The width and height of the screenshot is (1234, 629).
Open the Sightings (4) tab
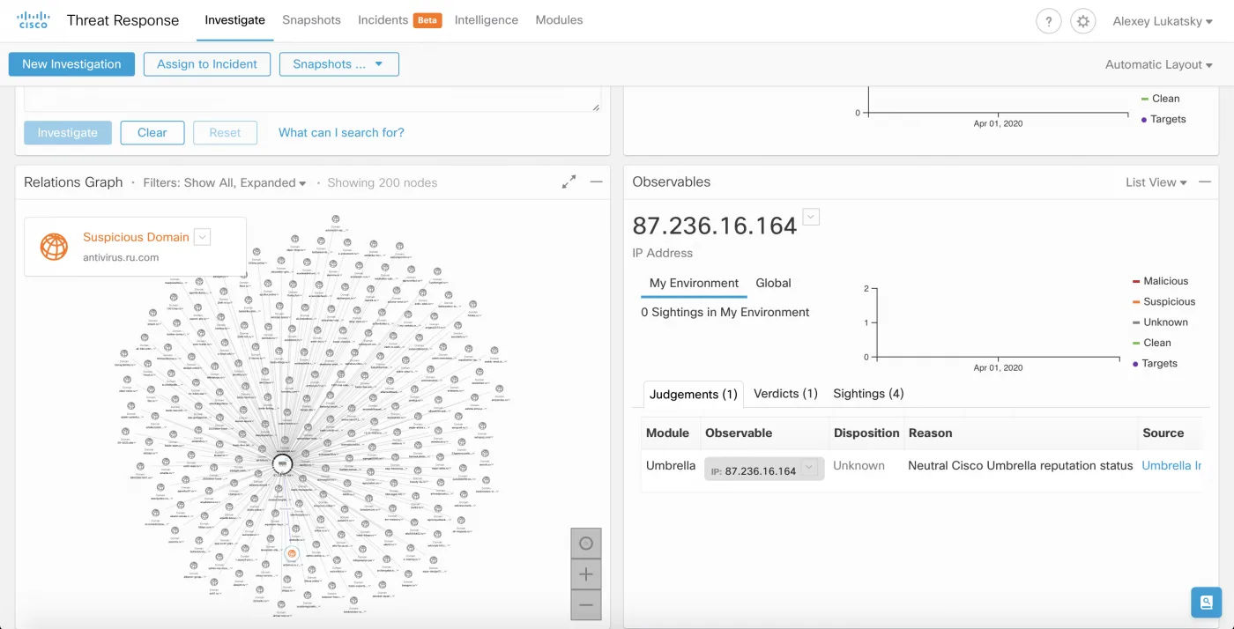coord(868,394)
